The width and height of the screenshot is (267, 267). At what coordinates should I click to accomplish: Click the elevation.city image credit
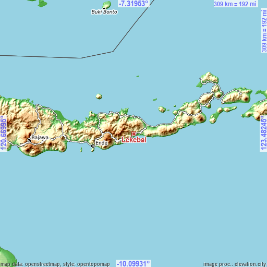click(x=235, y=264)
